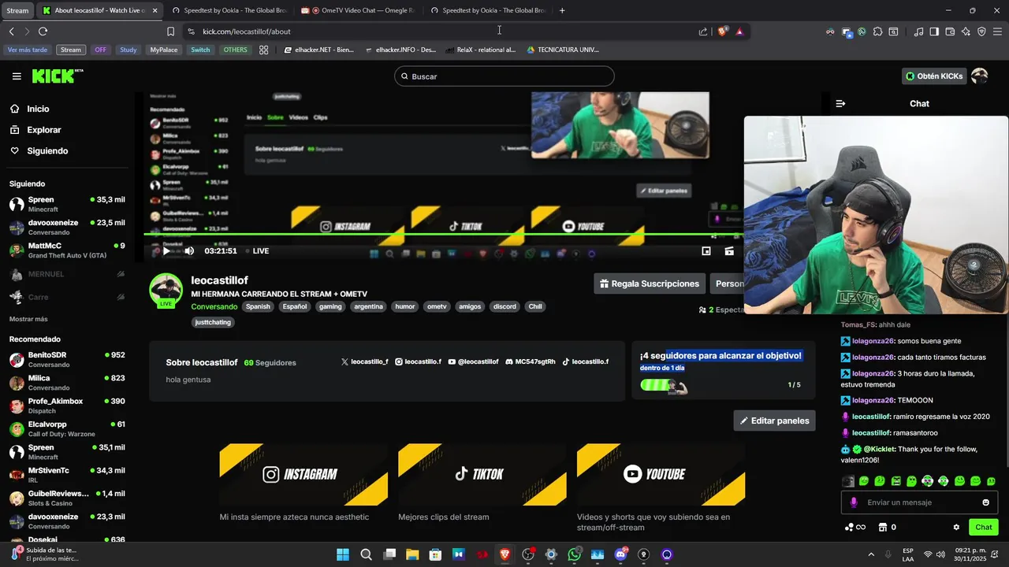Open recommended Elcalvorpp channel

tap(67, 429)
